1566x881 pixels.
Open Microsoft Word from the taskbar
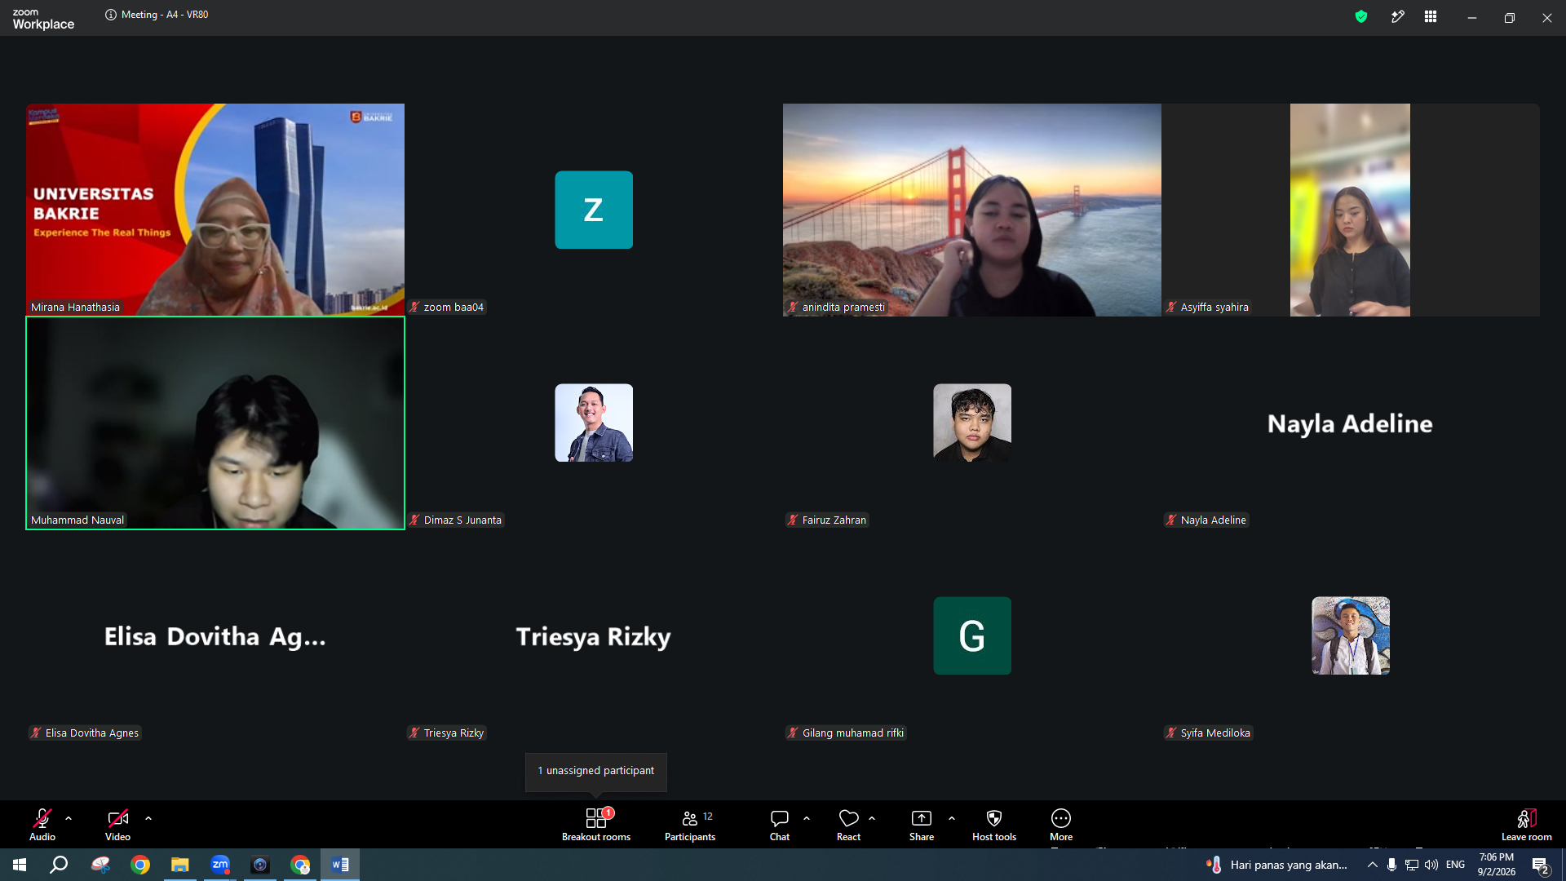point(340,865)
